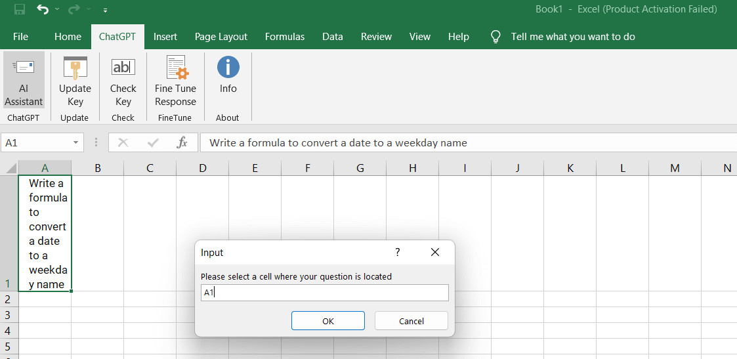
Task: Select column A header
Action: point(45,168)
